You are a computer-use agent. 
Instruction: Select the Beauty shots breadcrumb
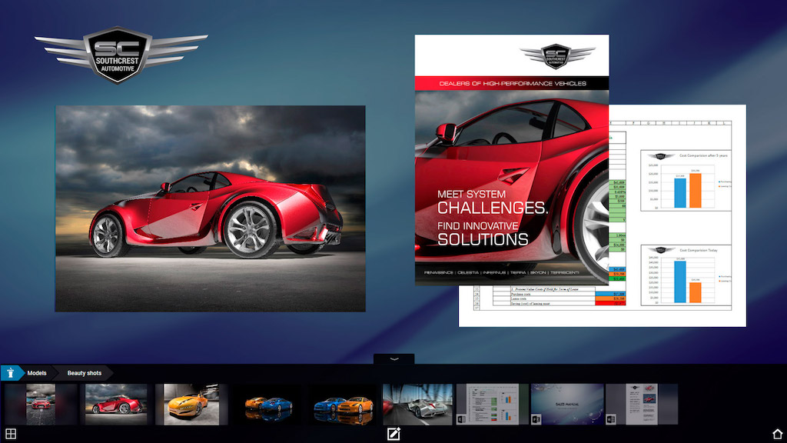pos(84,373)
